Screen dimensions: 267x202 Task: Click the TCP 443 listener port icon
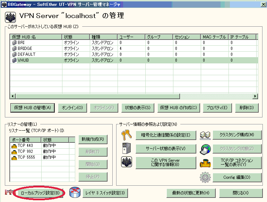14,146
